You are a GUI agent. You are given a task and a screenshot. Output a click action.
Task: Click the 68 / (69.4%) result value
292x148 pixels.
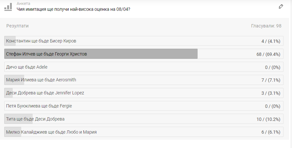tap(268, 54)
